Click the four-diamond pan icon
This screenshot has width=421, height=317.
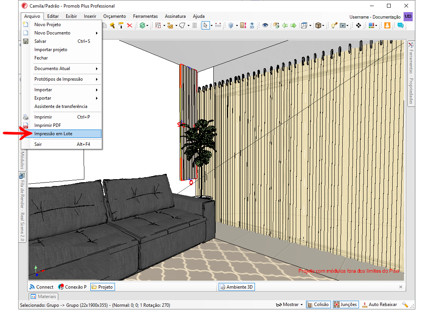(359, 25)
